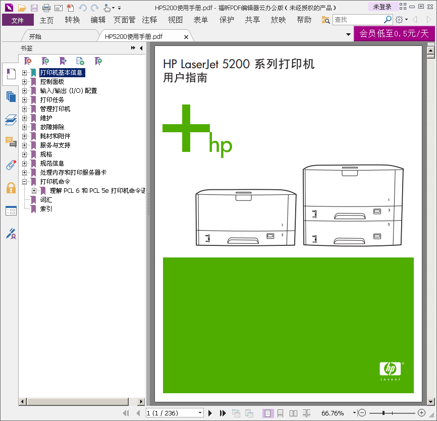Expand the 理解 PCL 6 bookmark node
The width and height of the screenshot is (437, 421).
(x=34, y=191)
